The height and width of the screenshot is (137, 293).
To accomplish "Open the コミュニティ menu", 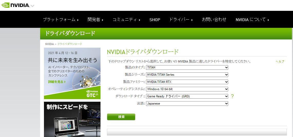I will (x=126, y=20).
